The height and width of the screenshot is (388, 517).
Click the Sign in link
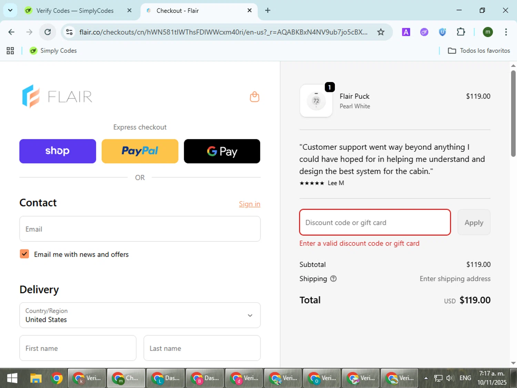[x=250, y=204]
